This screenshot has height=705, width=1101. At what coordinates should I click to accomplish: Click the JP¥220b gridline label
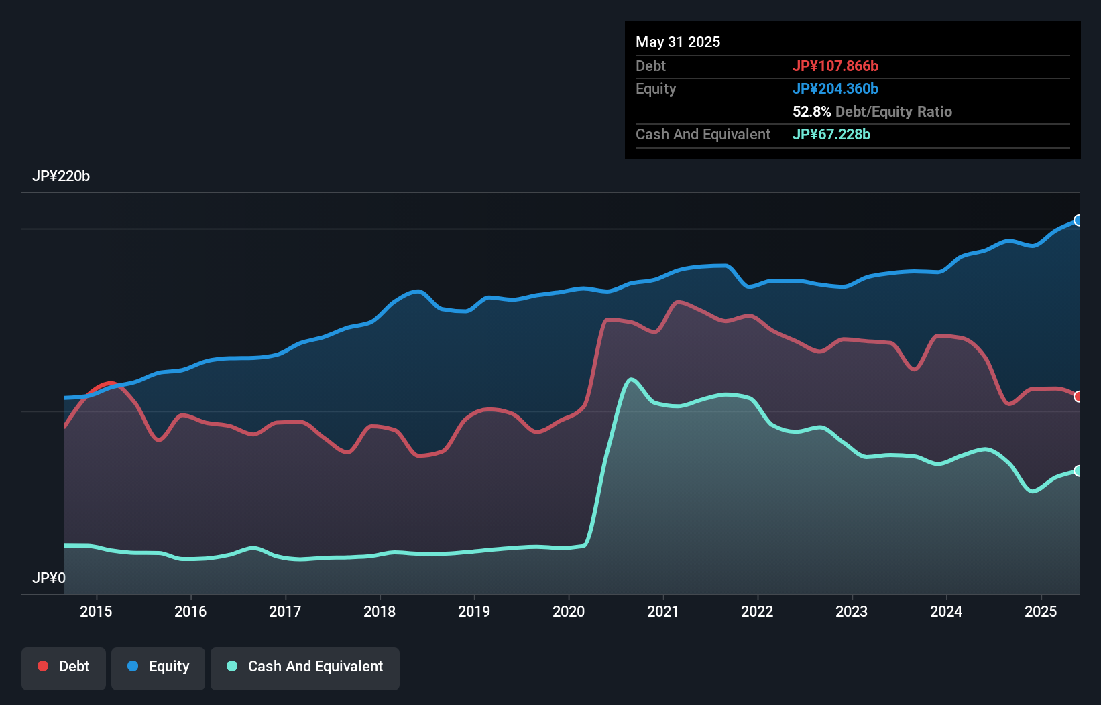pos(62,176)
